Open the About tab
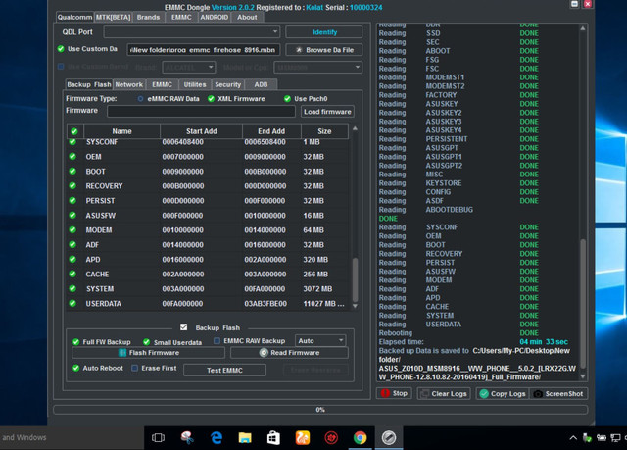Screen dimensions: 627x450 (247, 17)
